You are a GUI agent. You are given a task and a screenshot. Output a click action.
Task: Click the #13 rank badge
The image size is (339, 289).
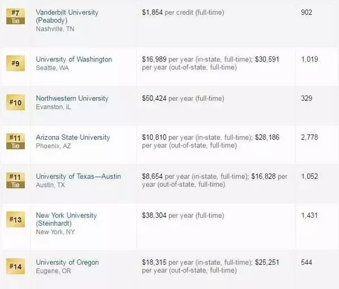point(15,220)
